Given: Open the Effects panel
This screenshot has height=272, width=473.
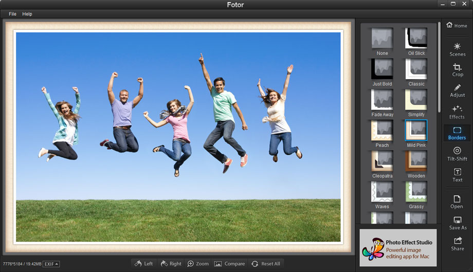Looking at the screenshot, I should [457, 112].
